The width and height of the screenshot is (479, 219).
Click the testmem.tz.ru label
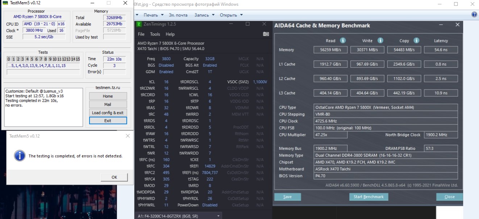[108, 88]
